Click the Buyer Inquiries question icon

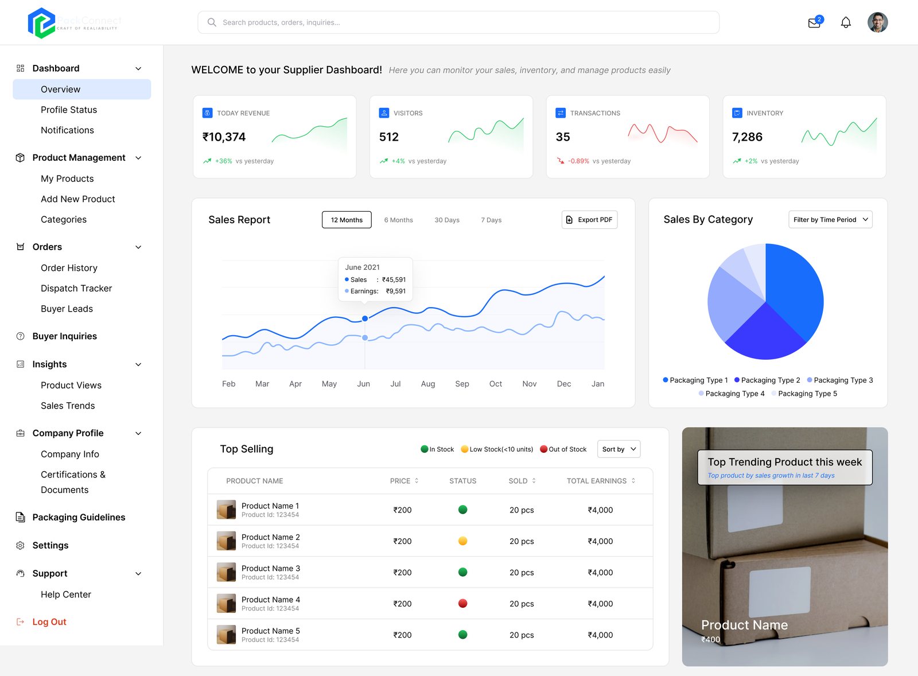21,336
